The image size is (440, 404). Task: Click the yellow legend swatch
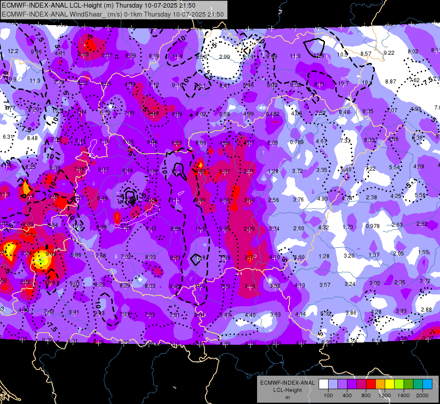pyautogui.click(x=390, y=384)
